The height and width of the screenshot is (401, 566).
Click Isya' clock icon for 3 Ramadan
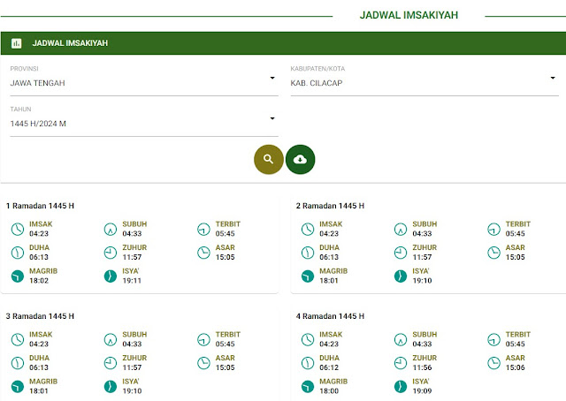coord(111,387)
